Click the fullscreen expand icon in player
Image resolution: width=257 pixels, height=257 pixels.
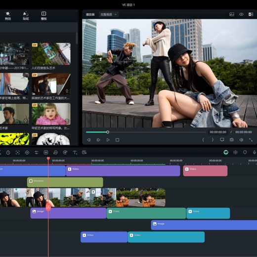pyautogui.click(x=251, y=140)
